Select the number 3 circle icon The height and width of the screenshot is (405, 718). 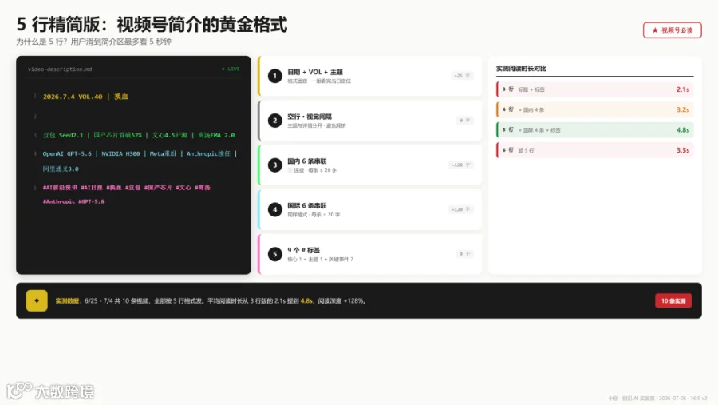point(274,165)
